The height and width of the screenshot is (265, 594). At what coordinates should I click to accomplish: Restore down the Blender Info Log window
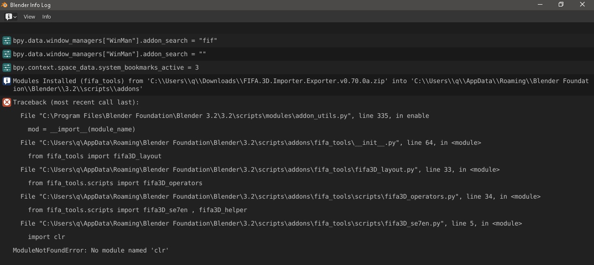(x=561, y=5)
